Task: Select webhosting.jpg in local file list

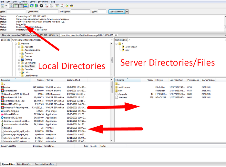Action: click(x=11, y=111)
